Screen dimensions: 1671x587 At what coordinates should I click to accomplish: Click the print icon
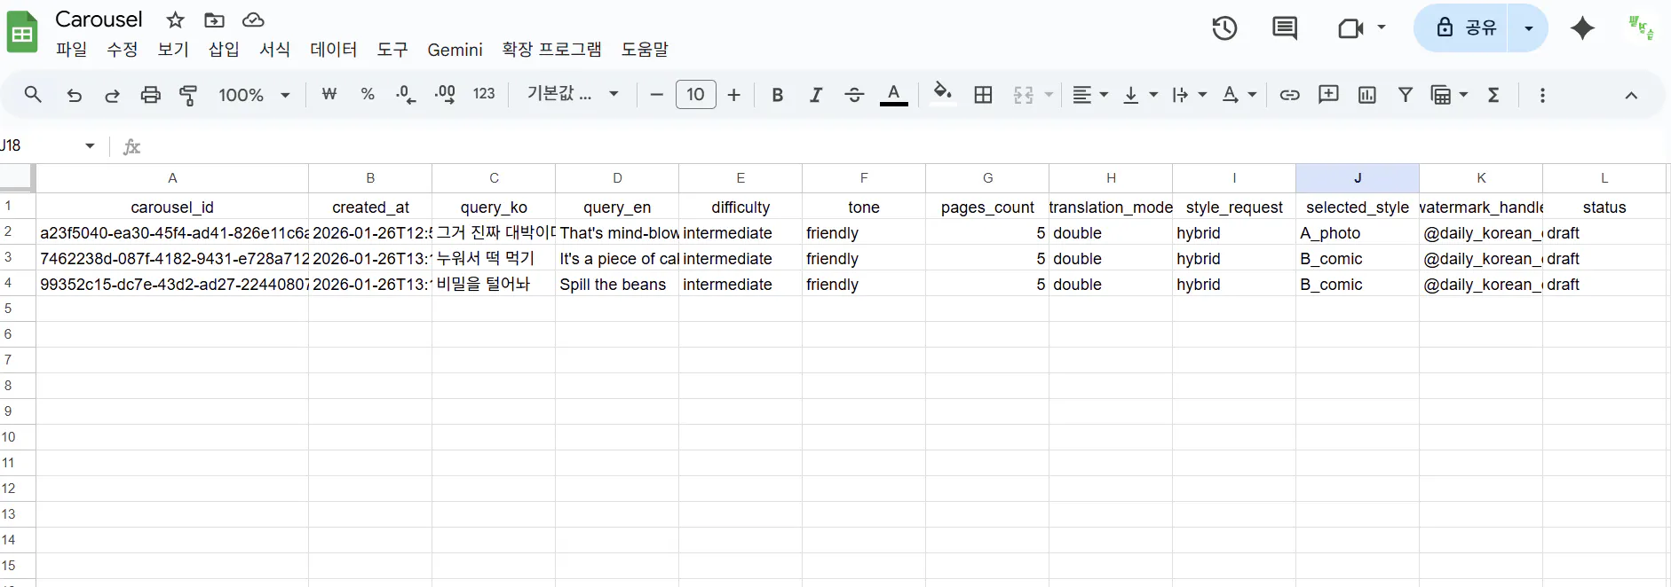coord(150,95)
